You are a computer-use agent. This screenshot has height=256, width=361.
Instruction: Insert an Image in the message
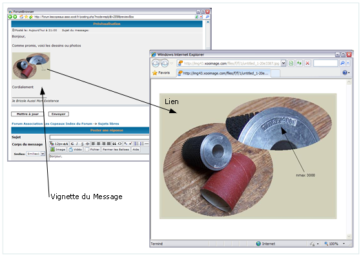pos(58,149)
